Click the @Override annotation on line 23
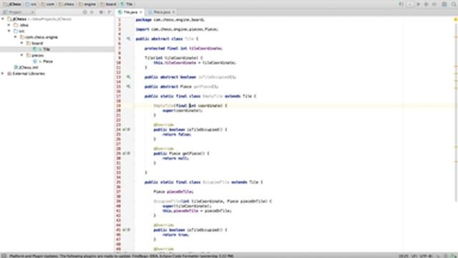The image size is (458, 258). coord(164,125)
